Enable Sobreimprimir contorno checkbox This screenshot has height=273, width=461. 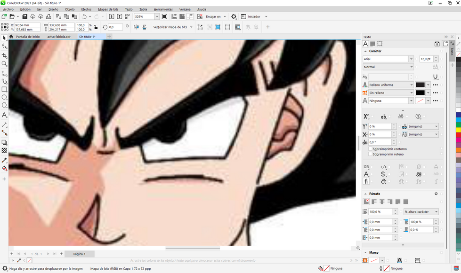370,149
